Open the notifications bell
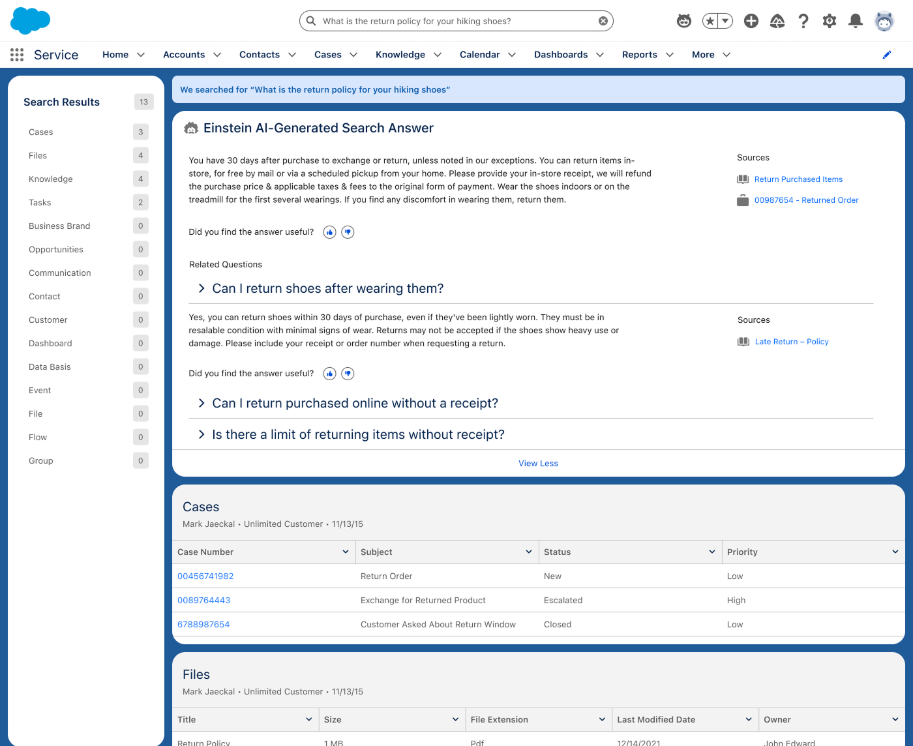This screenshot has height=746, width=913. click(x=855, y=21)
